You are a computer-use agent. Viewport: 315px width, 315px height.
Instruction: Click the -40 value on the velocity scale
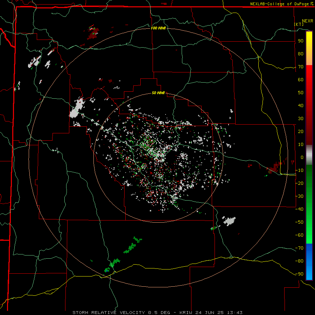point(299,209)
